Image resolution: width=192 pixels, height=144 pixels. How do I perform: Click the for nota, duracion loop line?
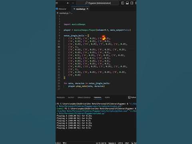(x=87, y=83)
